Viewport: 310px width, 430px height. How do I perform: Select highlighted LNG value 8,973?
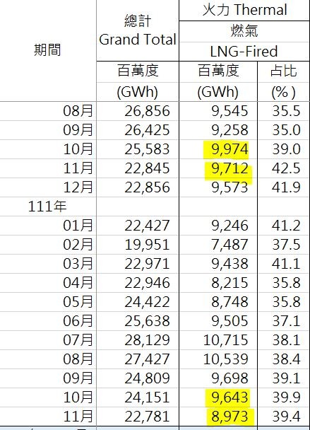click(x=229, y=417)
